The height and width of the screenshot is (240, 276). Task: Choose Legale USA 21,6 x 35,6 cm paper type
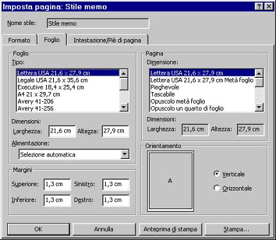68,80
